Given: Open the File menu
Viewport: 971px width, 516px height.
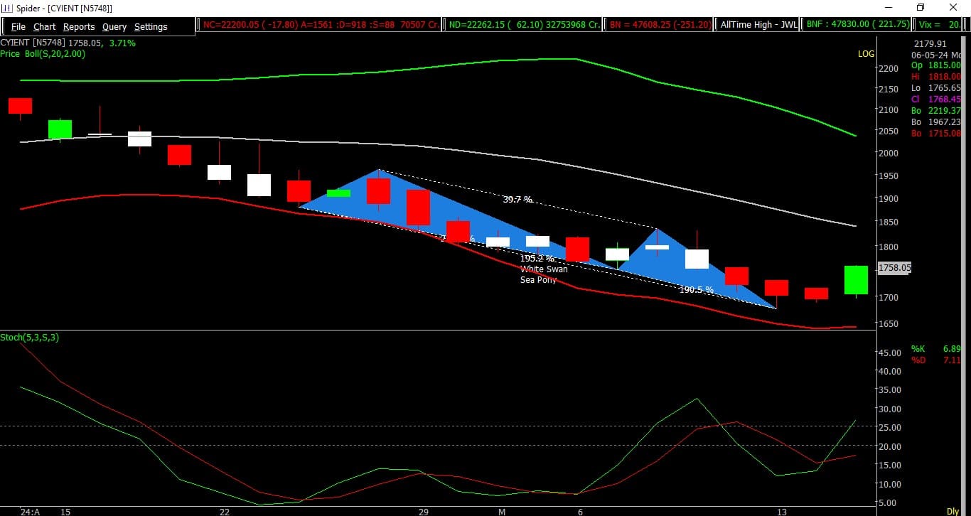Looking at the screenshot, I should (x=18, y=27).
